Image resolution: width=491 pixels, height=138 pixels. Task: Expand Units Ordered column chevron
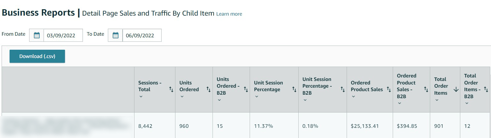(182, 96)
